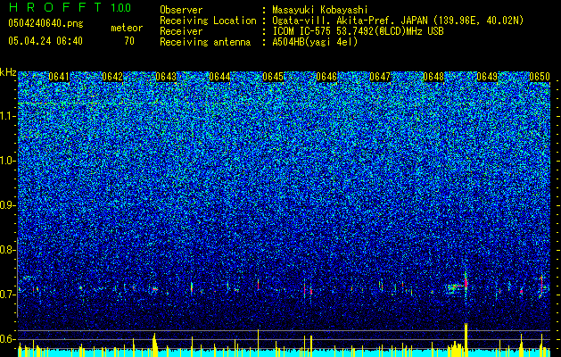Click the 'meteor' label
This screenshot has width=561, height=357.
tap(127, 28)
